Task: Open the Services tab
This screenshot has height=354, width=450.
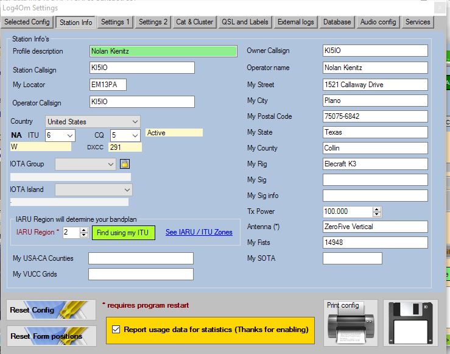Action: (418, 22)
